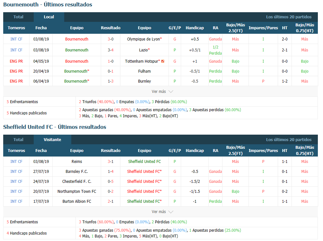Expand Bournemouth results with Ver más
This screenshot has height=241, width=323.
pyautogui.click(x=162, y=92)
